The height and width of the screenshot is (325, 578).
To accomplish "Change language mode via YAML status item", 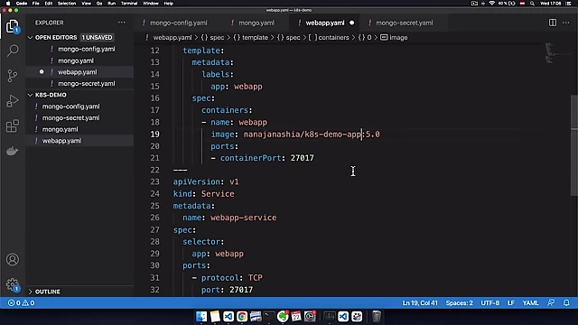I will (x=530, y=303).
